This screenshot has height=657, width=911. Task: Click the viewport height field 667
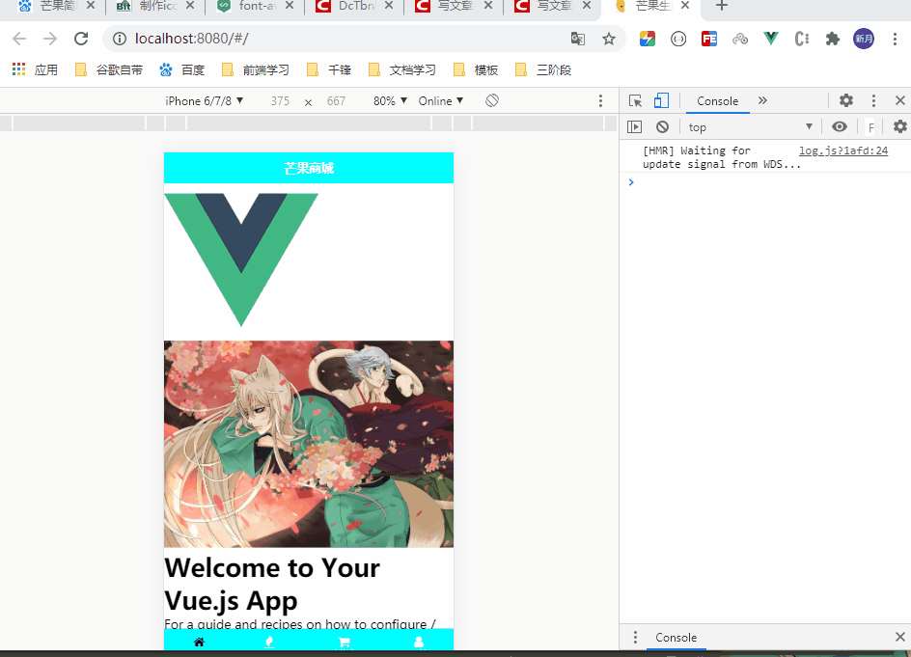click(336, 101)
